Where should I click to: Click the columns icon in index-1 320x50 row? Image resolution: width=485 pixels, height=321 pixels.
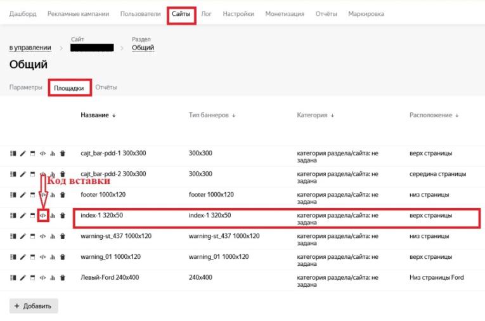13,216
